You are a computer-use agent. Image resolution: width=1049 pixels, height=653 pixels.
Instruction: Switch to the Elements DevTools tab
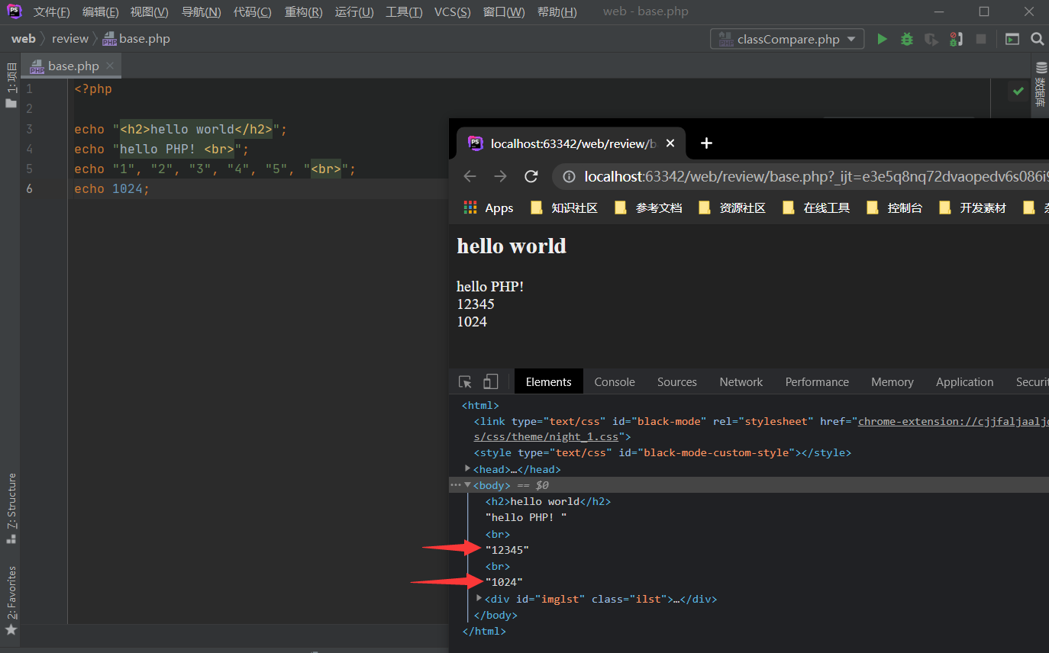click(548, 382)
